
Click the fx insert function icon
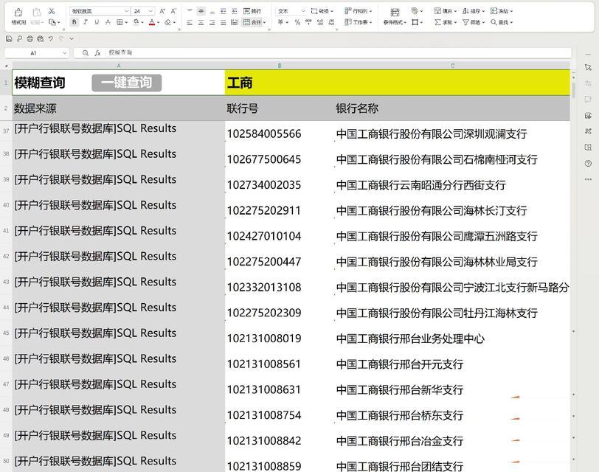97,52
